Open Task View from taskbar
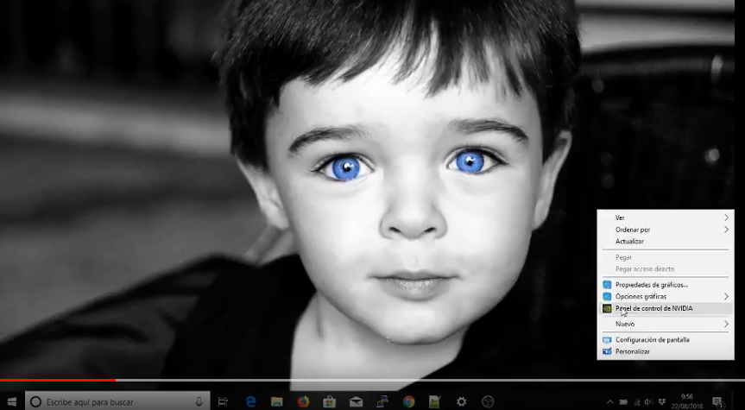745x410 pixels. 224,401
